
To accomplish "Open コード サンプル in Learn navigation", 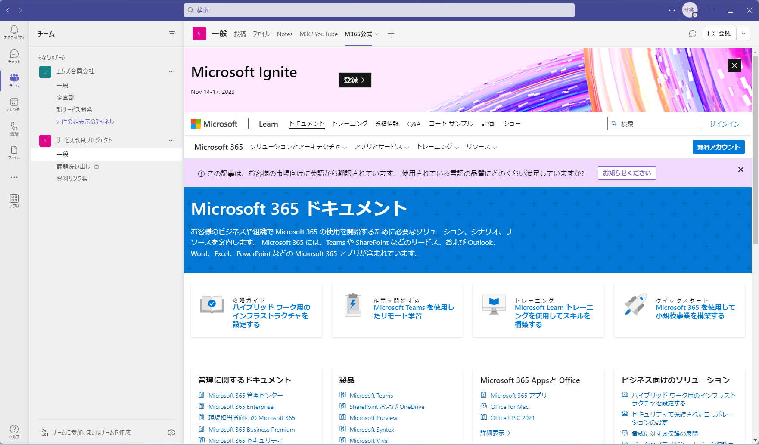I will click(x=451, y=124).
